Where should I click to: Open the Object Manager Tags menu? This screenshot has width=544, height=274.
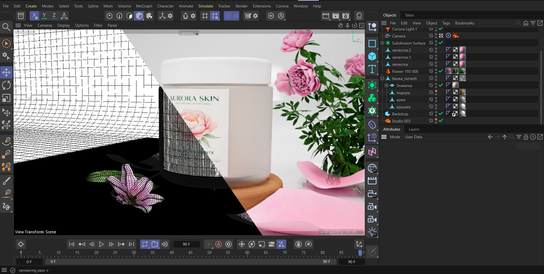446,23
